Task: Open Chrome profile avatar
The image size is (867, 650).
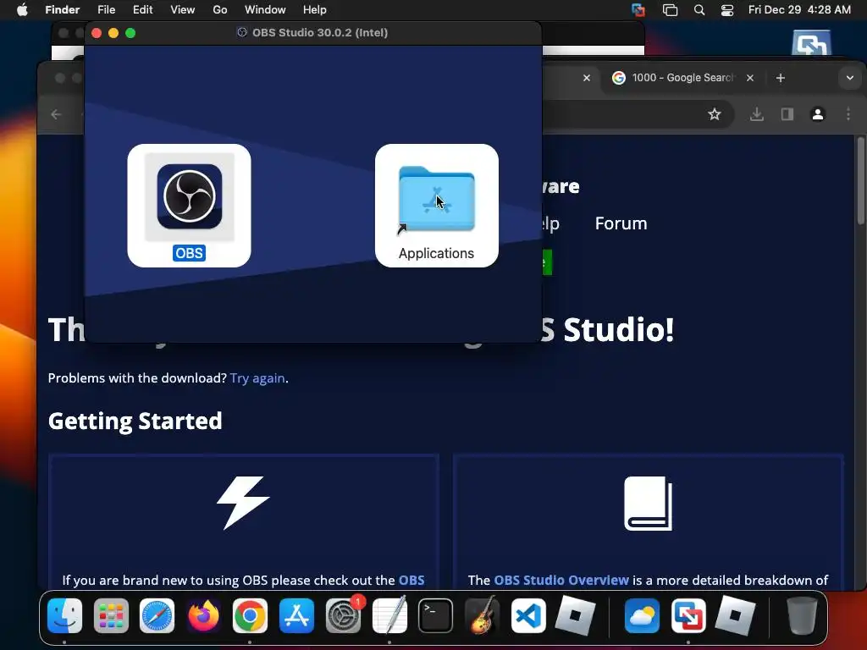Action: 818,114
